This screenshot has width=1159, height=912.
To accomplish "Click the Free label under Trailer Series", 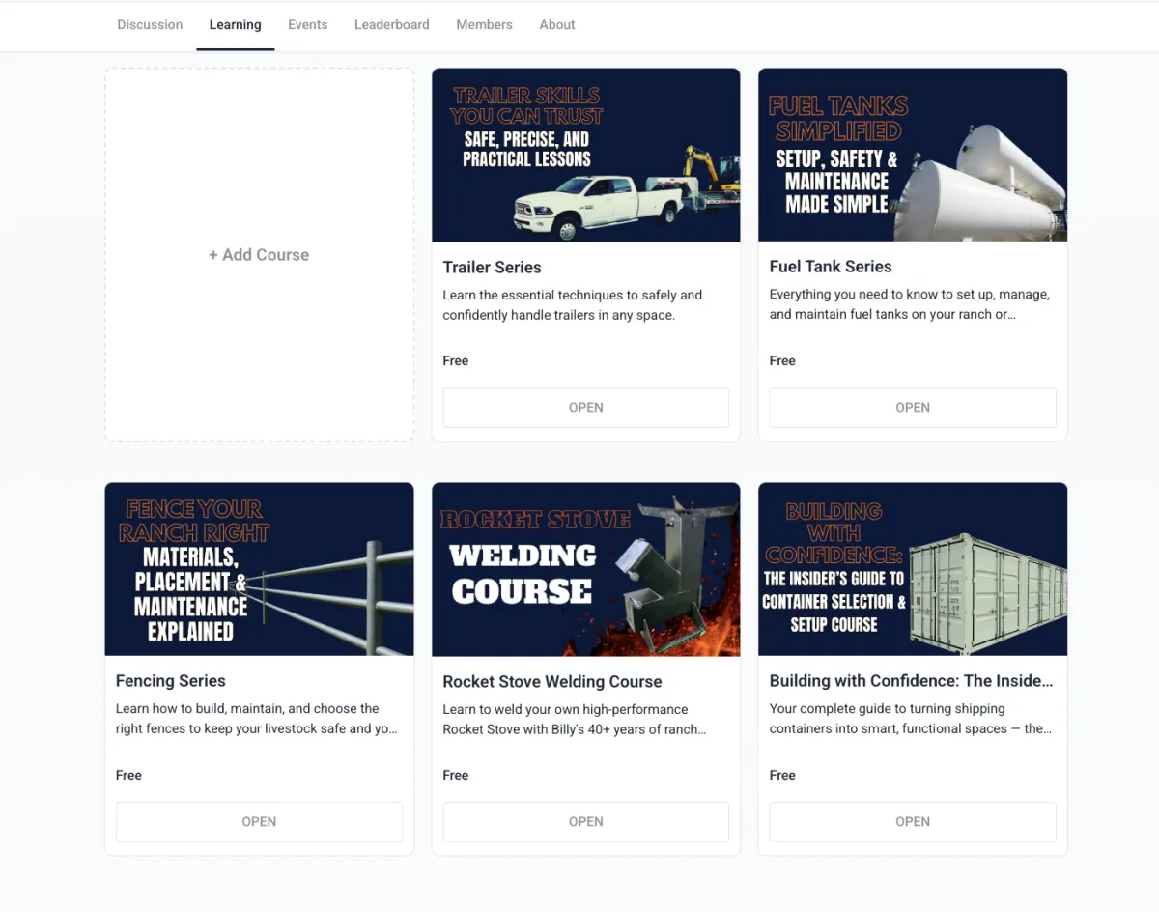I will point(456,360).
